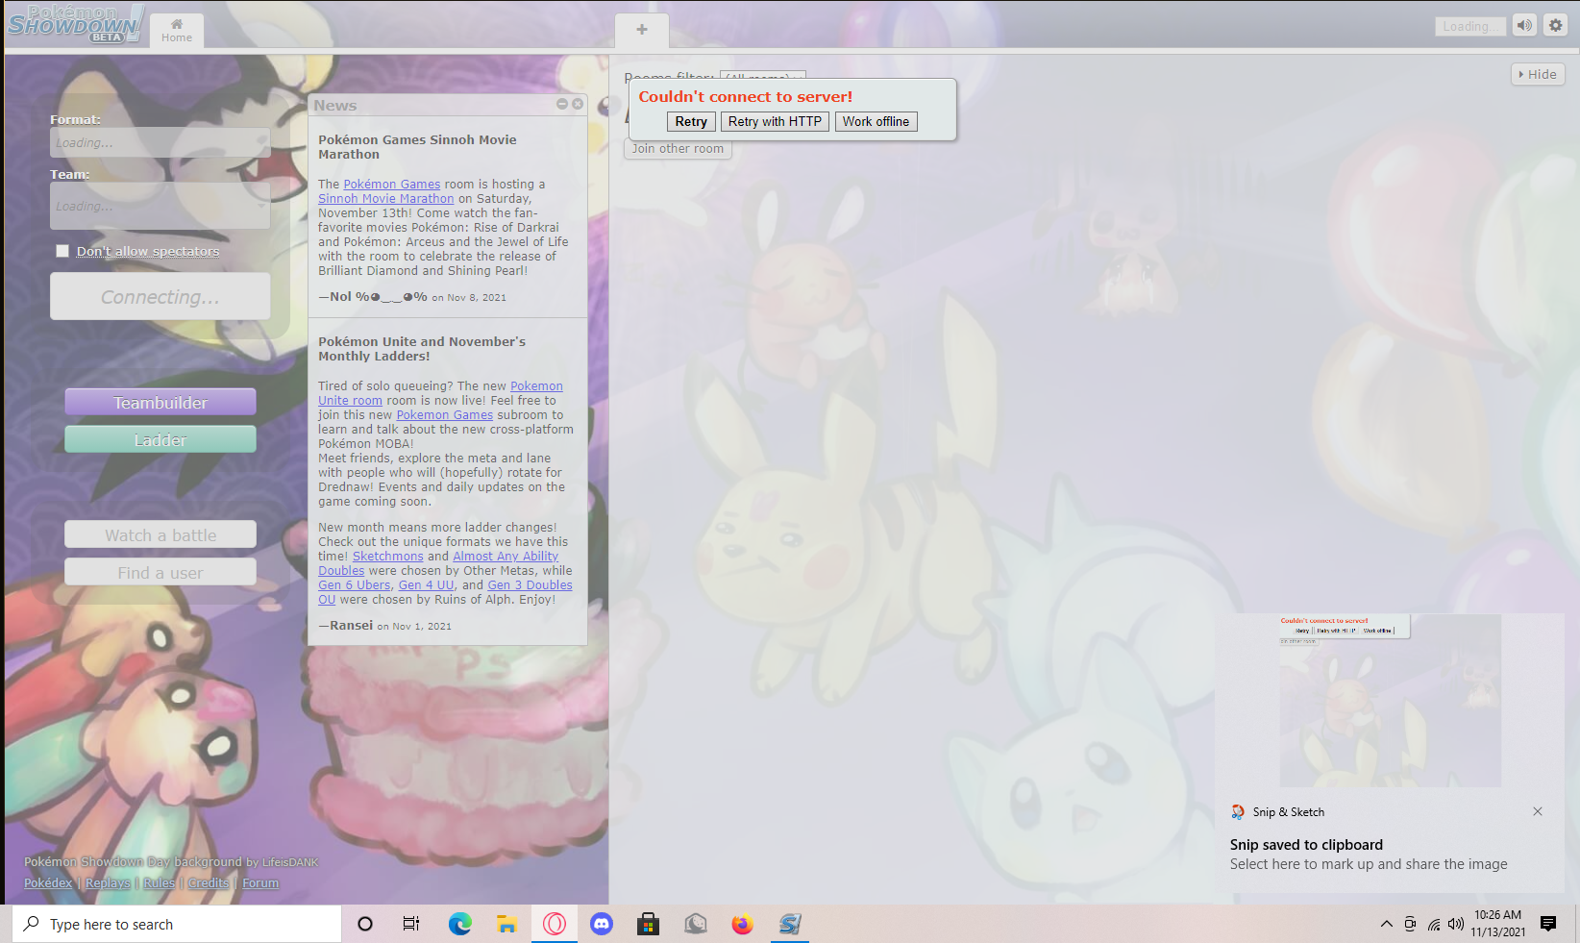Open the taskbar clock and date
Image resolution: width=1580 pixels, height=943 pixels.
(1498, 924)
